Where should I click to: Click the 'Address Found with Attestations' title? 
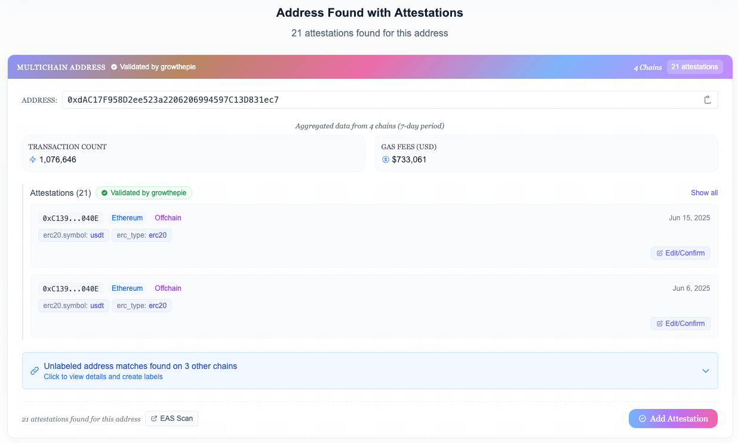[x=370, y=13]
